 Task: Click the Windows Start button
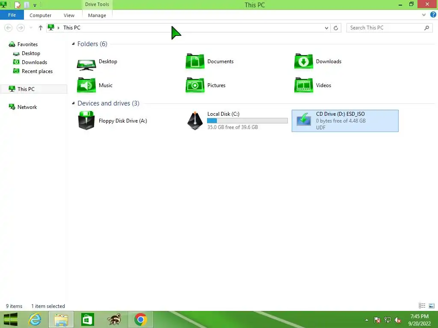[x=11, y=319]
